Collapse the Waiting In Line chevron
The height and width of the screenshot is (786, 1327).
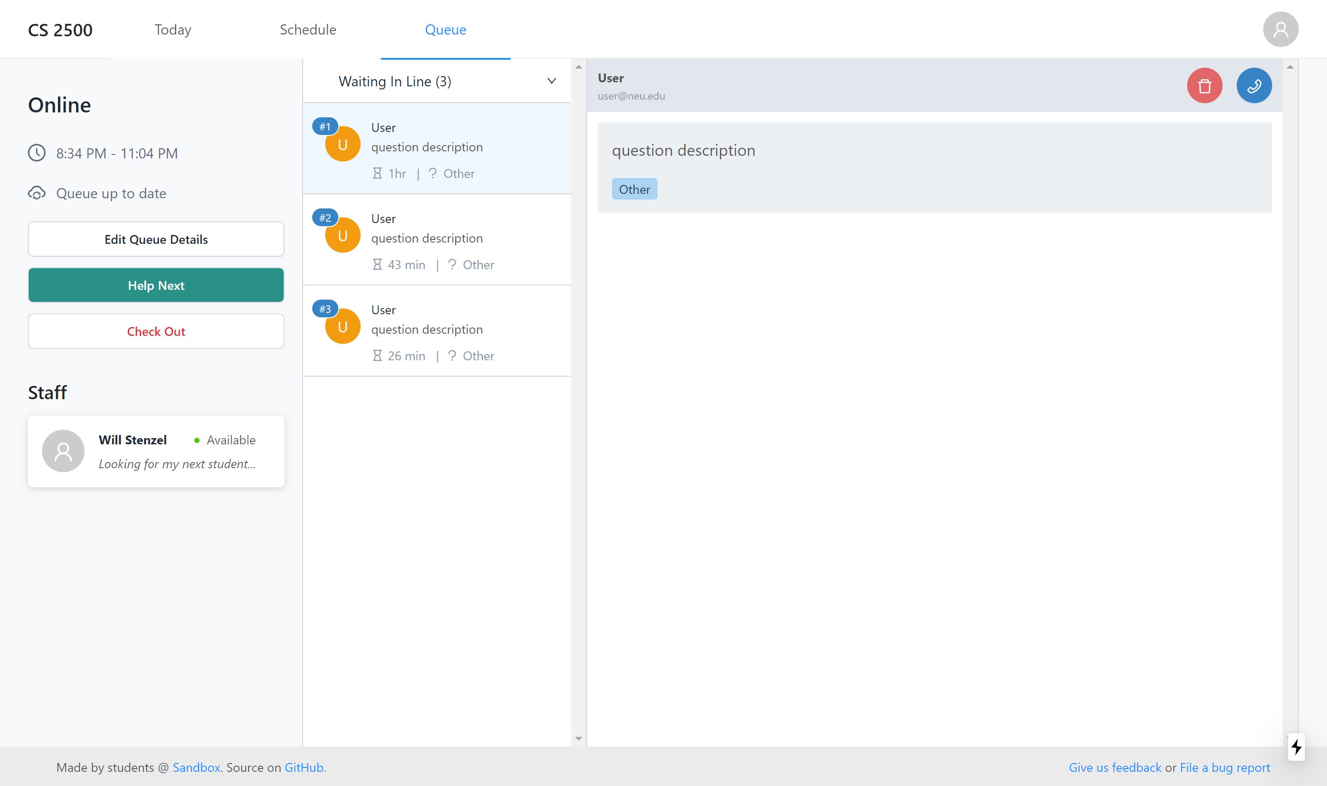551,81
